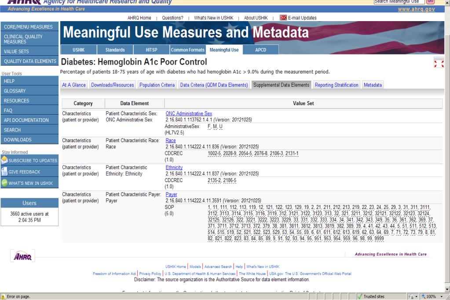Open Quality Data Elements in sidebar

29,61
